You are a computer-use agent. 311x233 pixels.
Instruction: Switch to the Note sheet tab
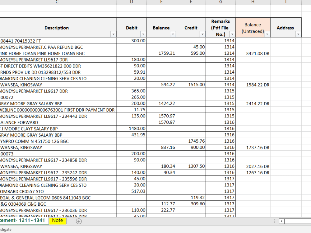point(58,221)
